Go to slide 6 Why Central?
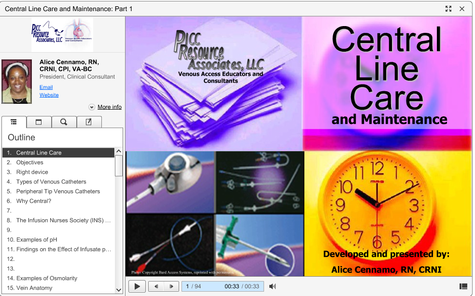The image size is (475, 296). 58,201
